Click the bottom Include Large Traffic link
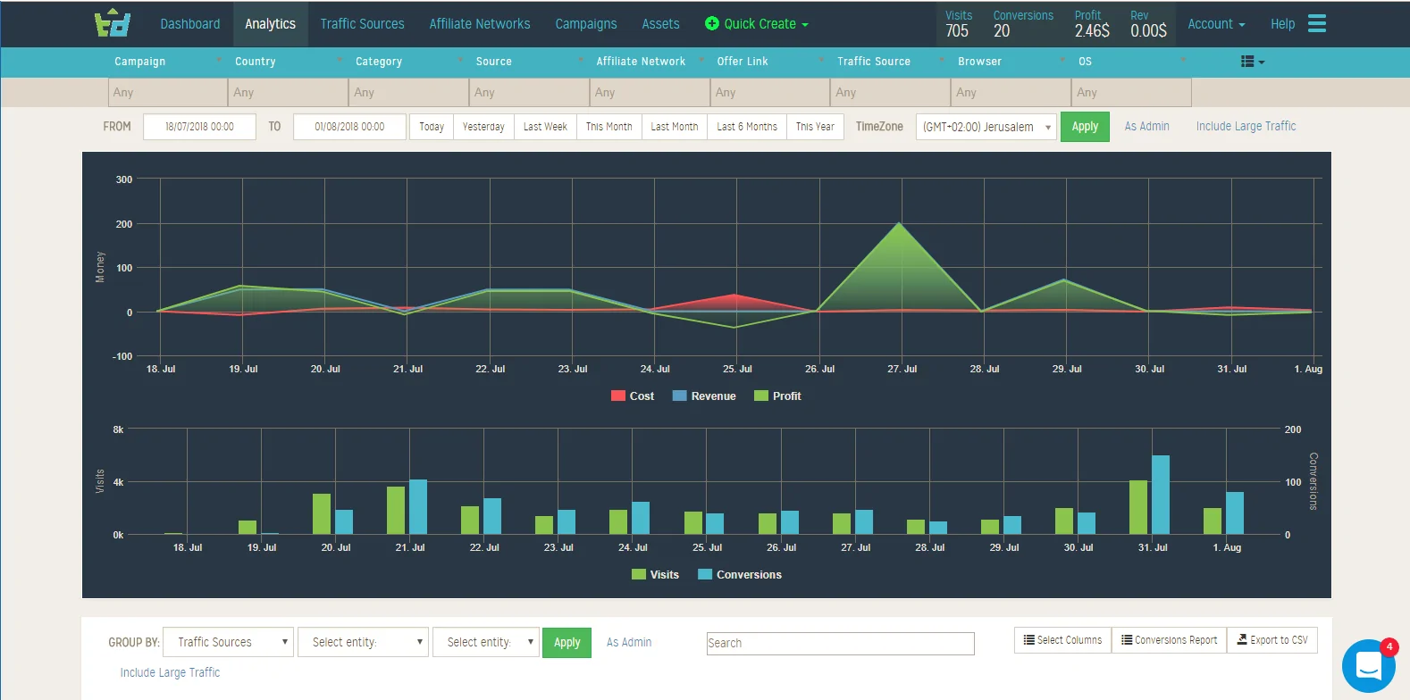This screenshot has height=700, width=1410. (170, 672)
